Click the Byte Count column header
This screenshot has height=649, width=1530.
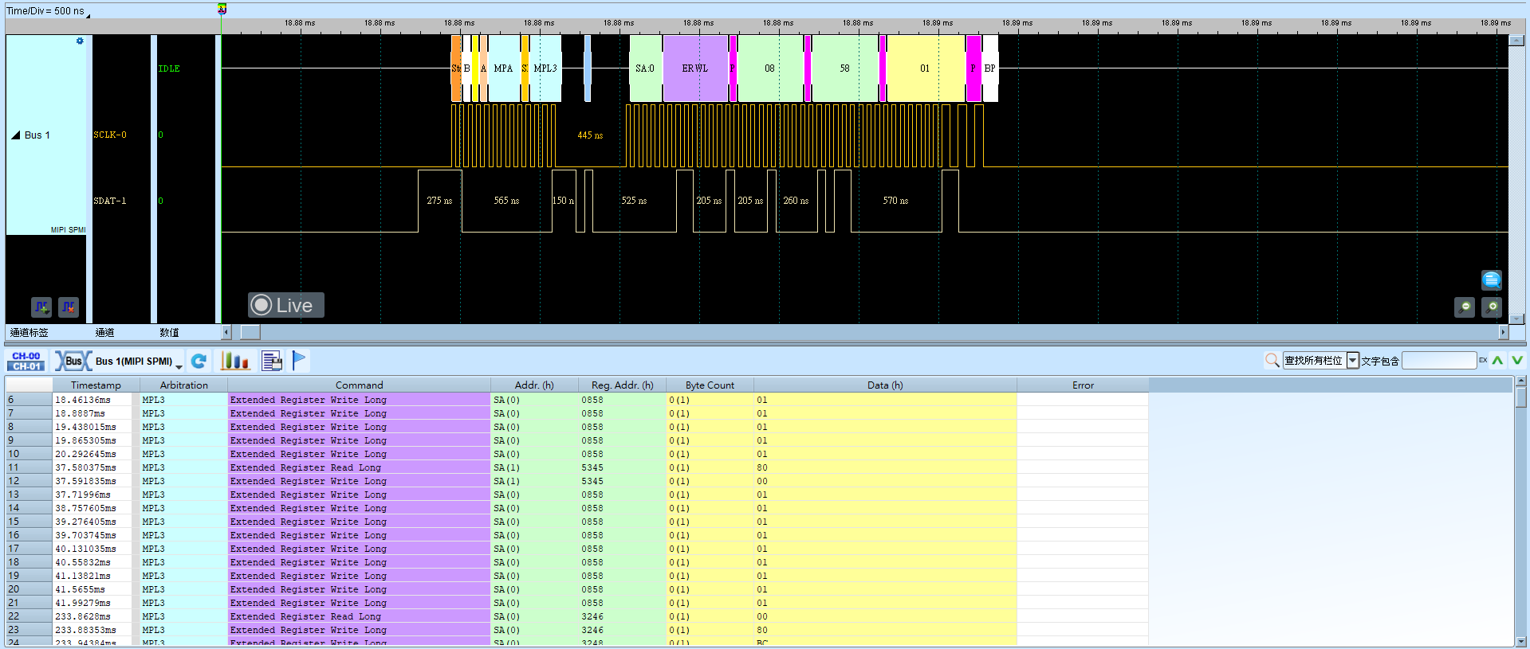(x=710, y=385)
